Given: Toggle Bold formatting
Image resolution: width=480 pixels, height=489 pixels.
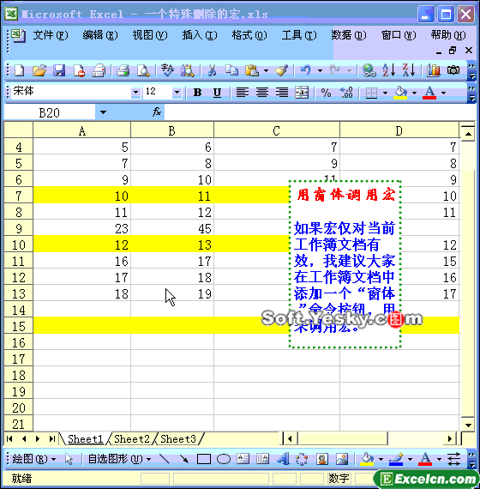Looking at the screenshot, I should pos(197,93).
